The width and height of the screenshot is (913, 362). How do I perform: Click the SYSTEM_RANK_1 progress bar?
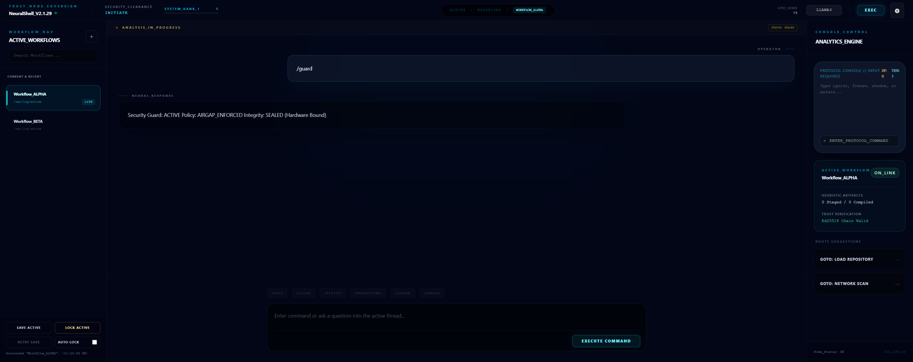(x=191, y=13)
